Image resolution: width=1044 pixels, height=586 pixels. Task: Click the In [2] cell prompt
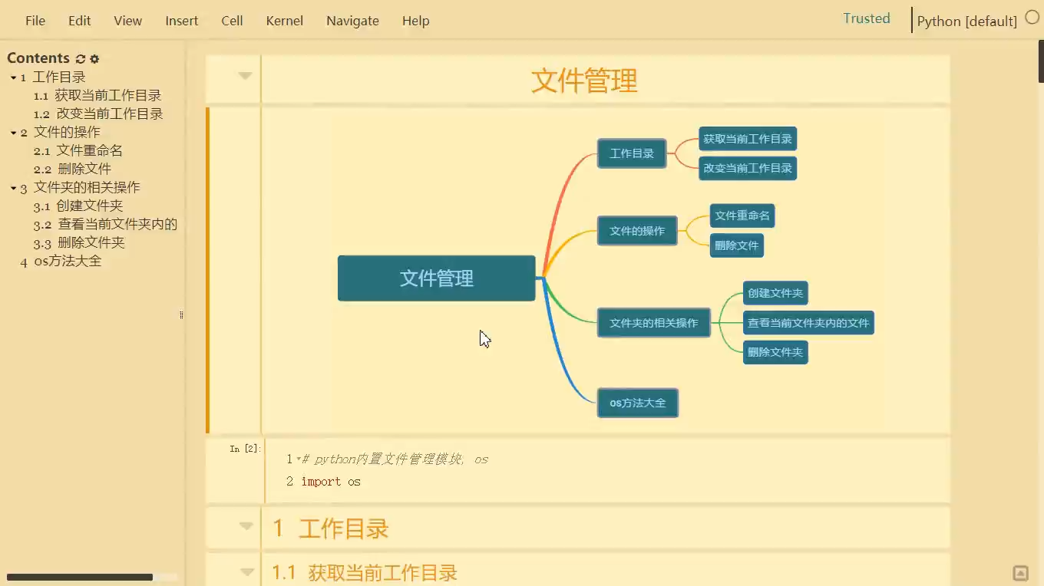[x=245, y=449]
